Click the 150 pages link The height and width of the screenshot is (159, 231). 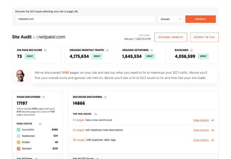(79, 140)
